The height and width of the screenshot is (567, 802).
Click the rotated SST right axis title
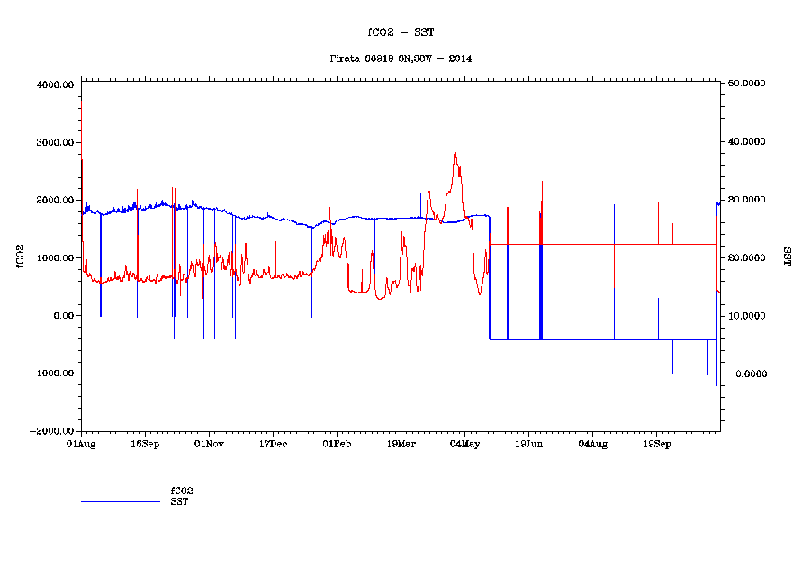pos(785,257)
